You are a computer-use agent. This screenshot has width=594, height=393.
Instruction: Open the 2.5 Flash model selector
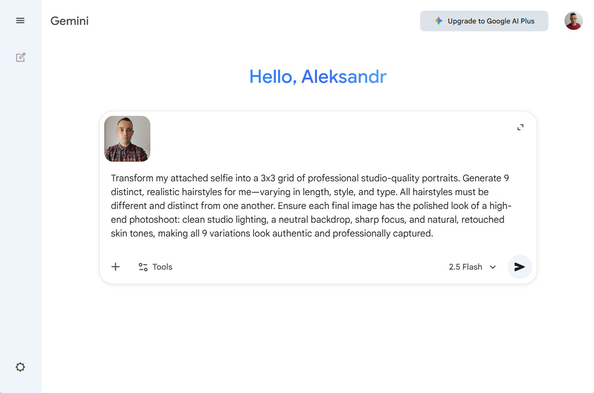point(466,267)
